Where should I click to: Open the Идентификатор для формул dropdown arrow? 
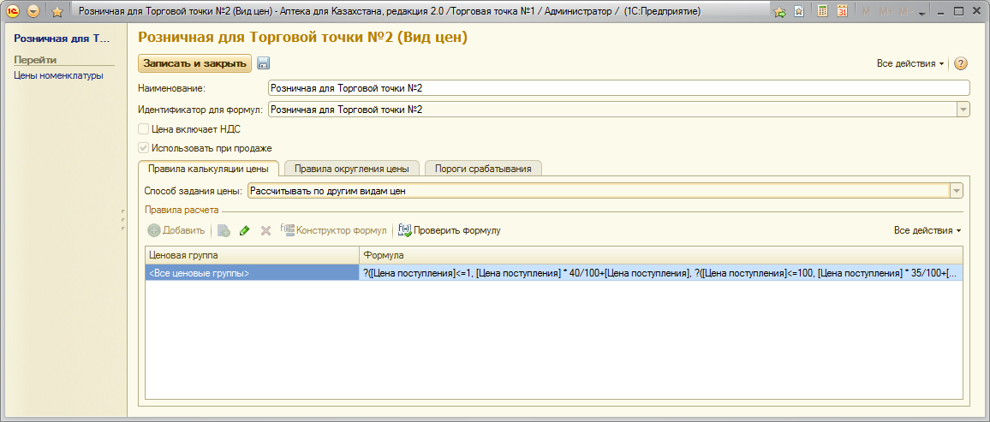(x=963, y=110)
